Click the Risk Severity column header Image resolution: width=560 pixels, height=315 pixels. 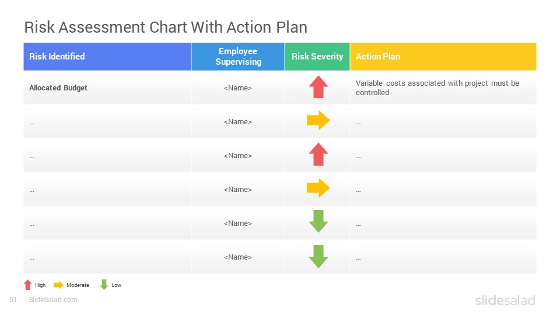[x=317, y=57]
